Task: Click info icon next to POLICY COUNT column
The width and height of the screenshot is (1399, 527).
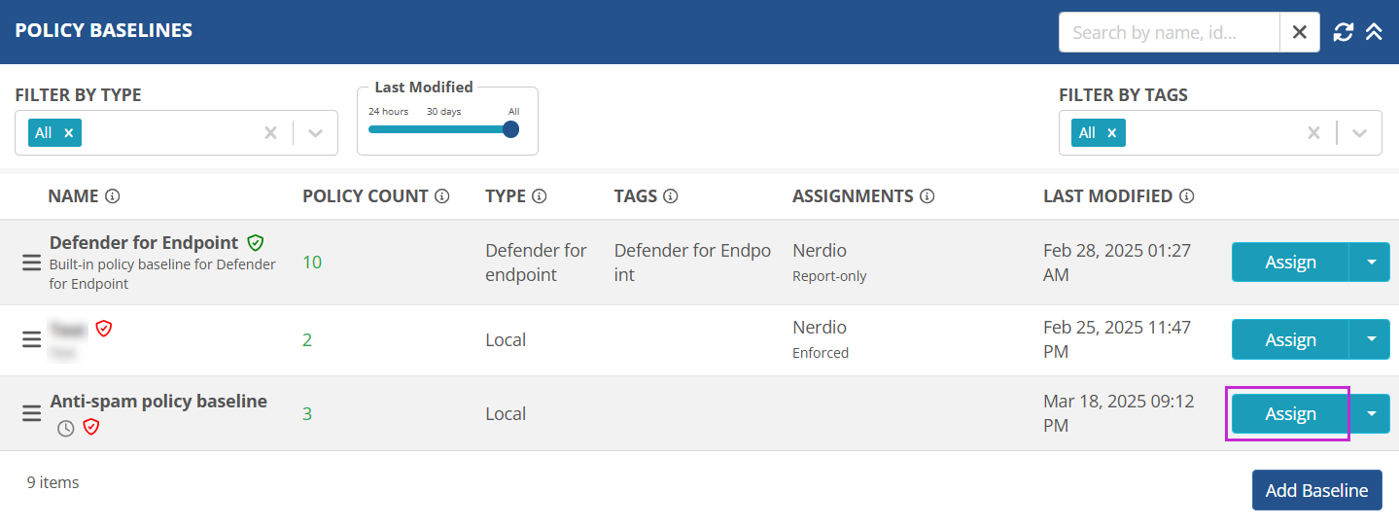Action: tap(442, 196)
